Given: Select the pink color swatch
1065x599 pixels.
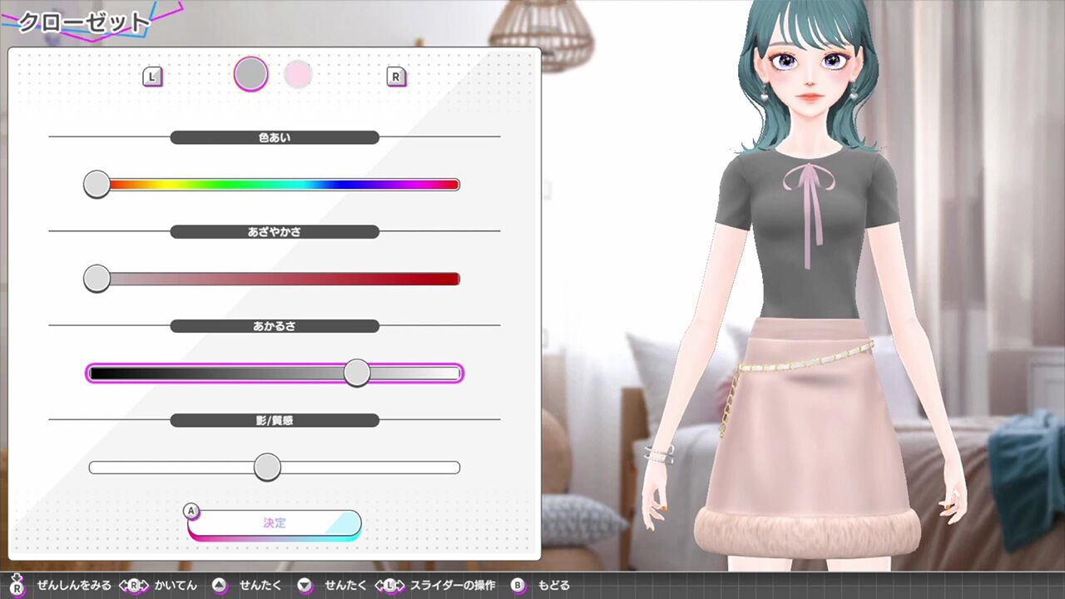Looking at the screenshot, I should (x=299, y=73).
